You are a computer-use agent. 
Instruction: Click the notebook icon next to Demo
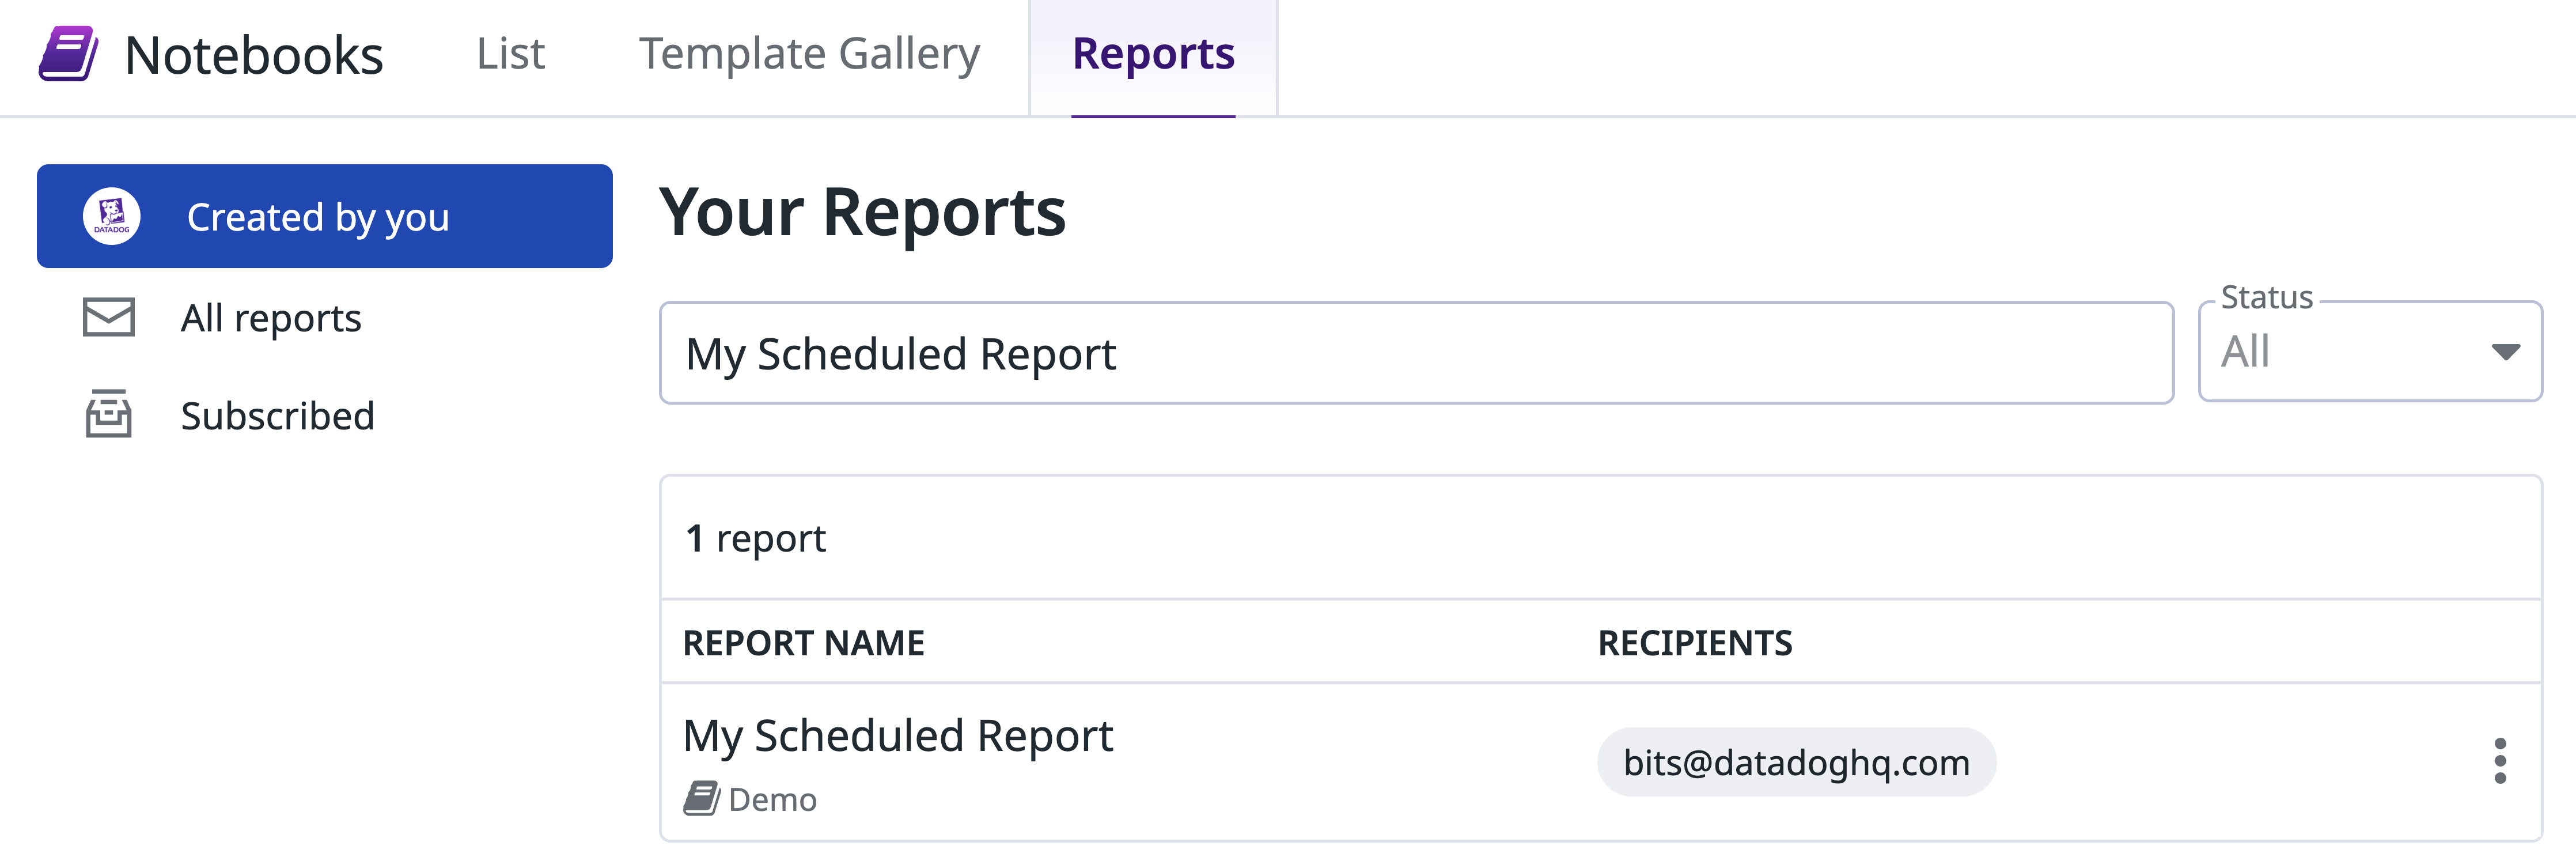click(x=701, y=799)
